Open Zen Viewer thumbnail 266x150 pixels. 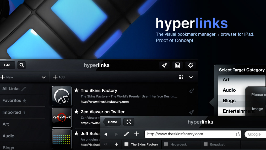click(62, 117)
